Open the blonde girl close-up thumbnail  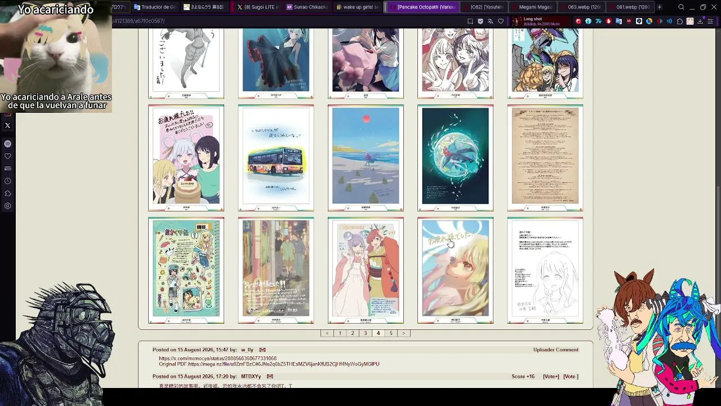pos(455,271)
